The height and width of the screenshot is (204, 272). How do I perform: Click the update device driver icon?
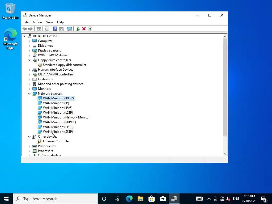click(78, 29)
